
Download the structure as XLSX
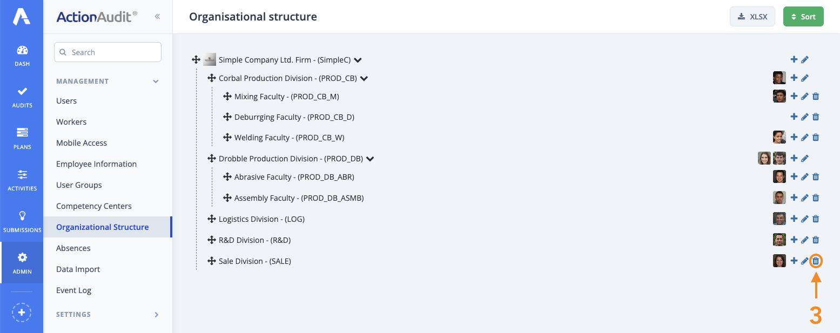752,16
